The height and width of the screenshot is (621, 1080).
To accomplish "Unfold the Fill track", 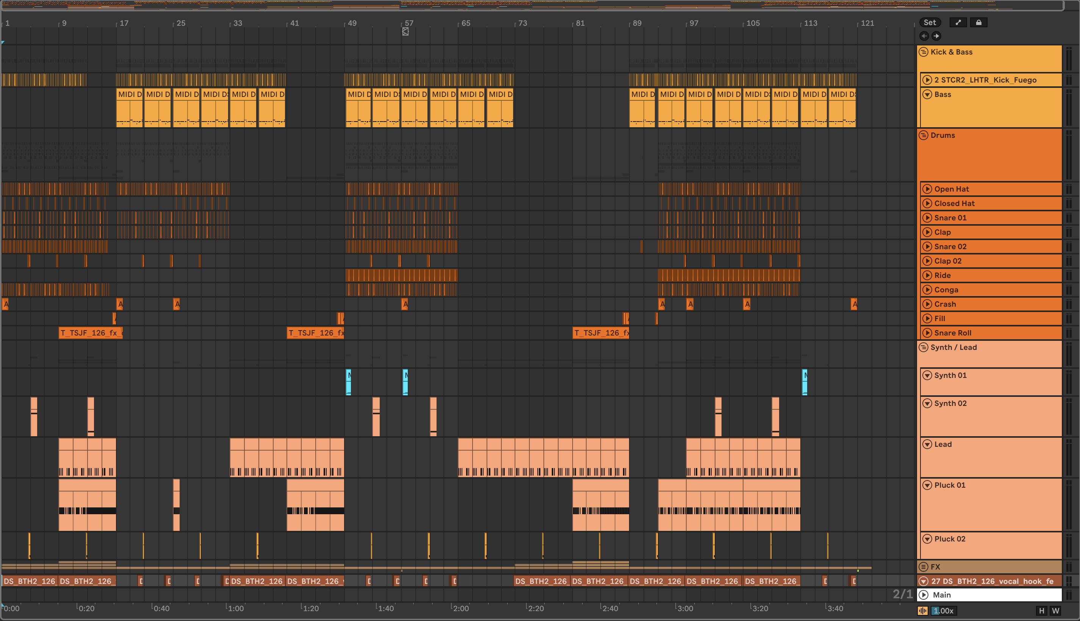I will [x=927, y=318].
